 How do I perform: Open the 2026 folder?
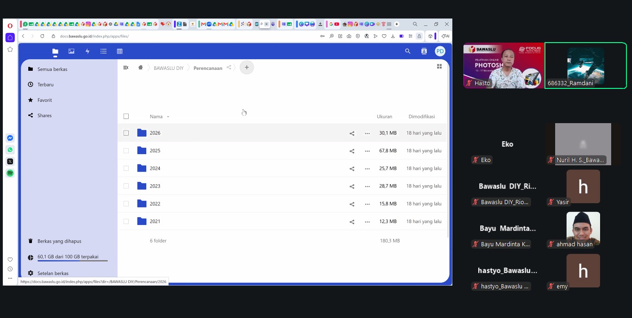pyautogui.click(x=155, y=133)
